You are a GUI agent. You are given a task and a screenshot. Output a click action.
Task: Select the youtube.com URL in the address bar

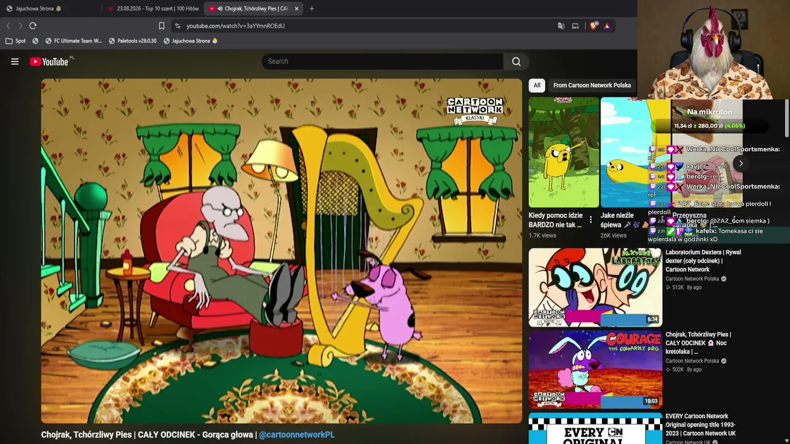[236, 26]
